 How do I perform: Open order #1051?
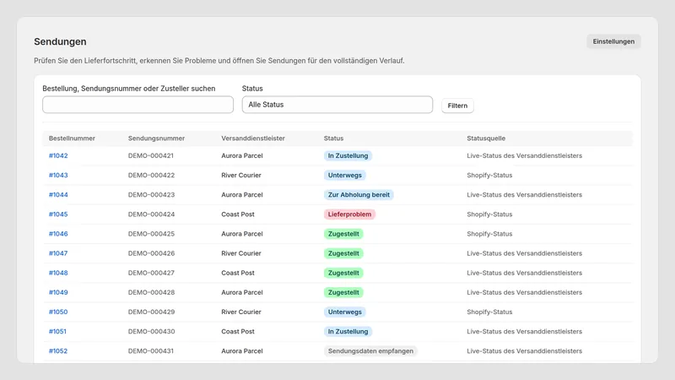(x=57, y=331)
